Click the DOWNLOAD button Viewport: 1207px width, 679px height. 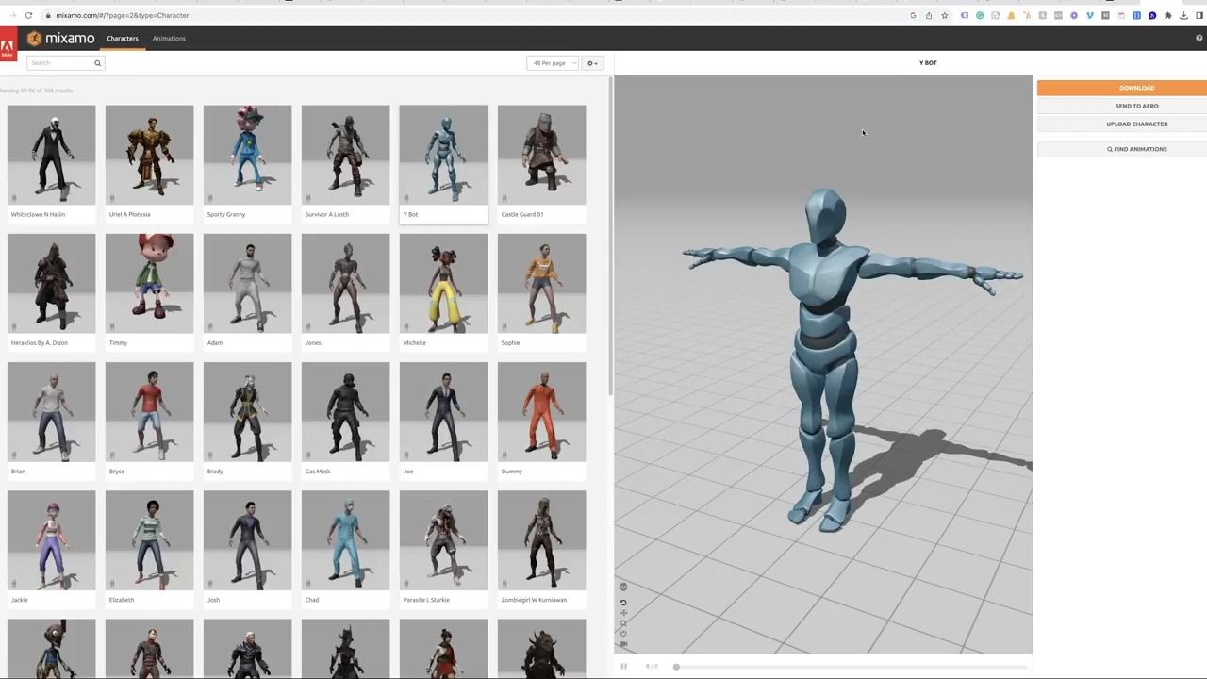coord(1136,87)
